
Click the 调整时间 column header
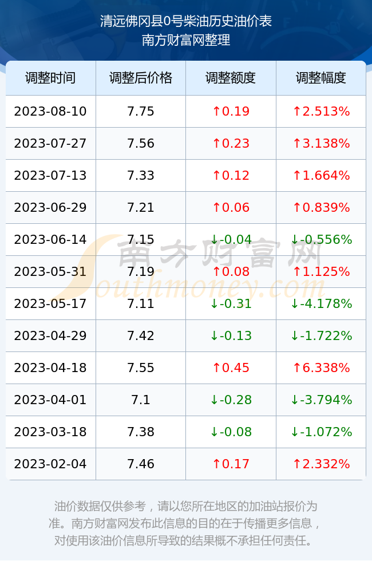pos(50,78)
